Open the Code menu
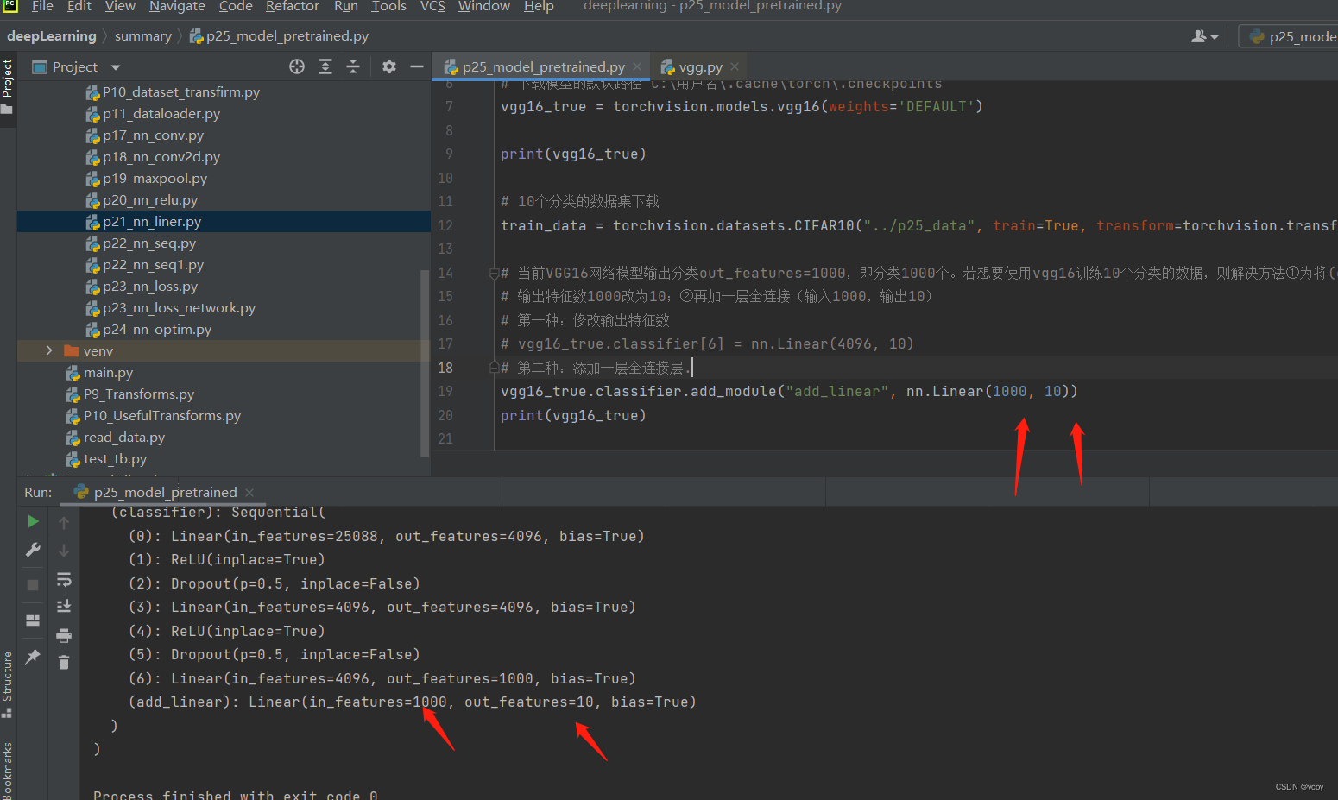This screenshot has width=1338, height=800. point(236,6)
